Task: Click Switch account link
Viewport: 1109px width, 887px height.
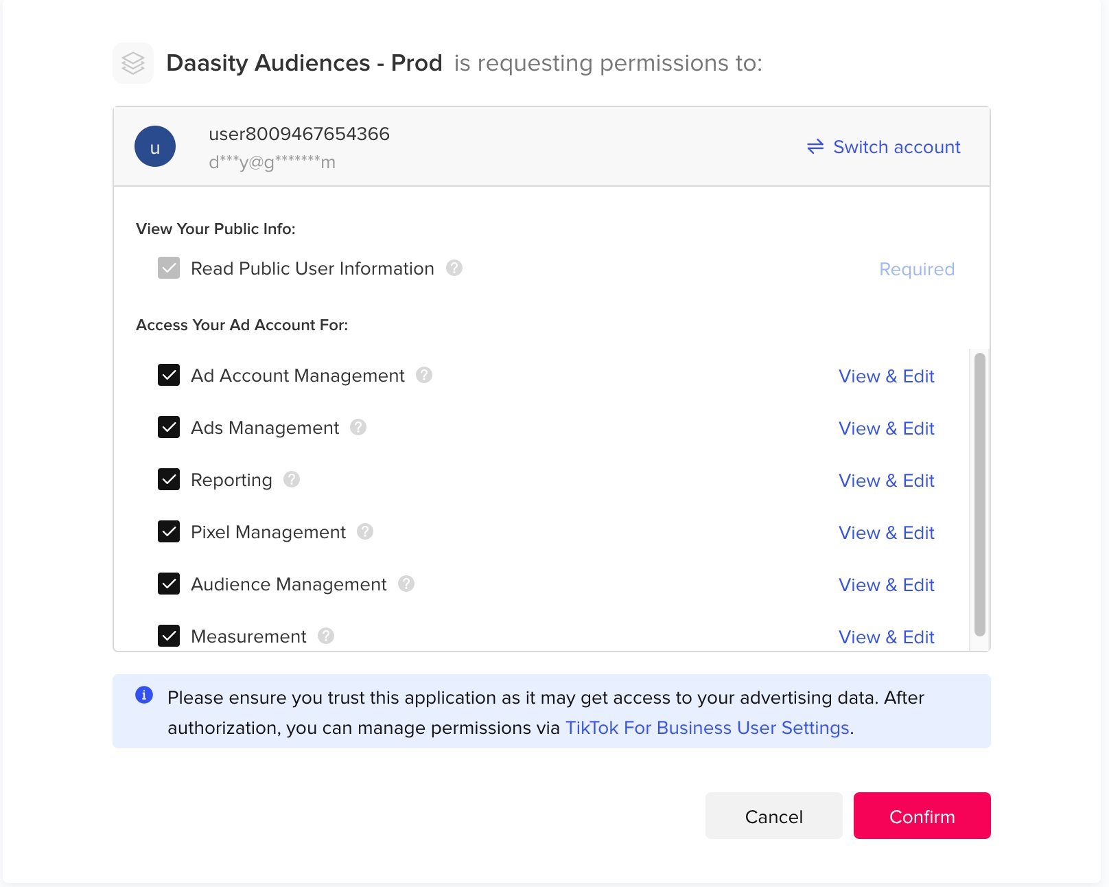Action: click(x=884, y=147)
